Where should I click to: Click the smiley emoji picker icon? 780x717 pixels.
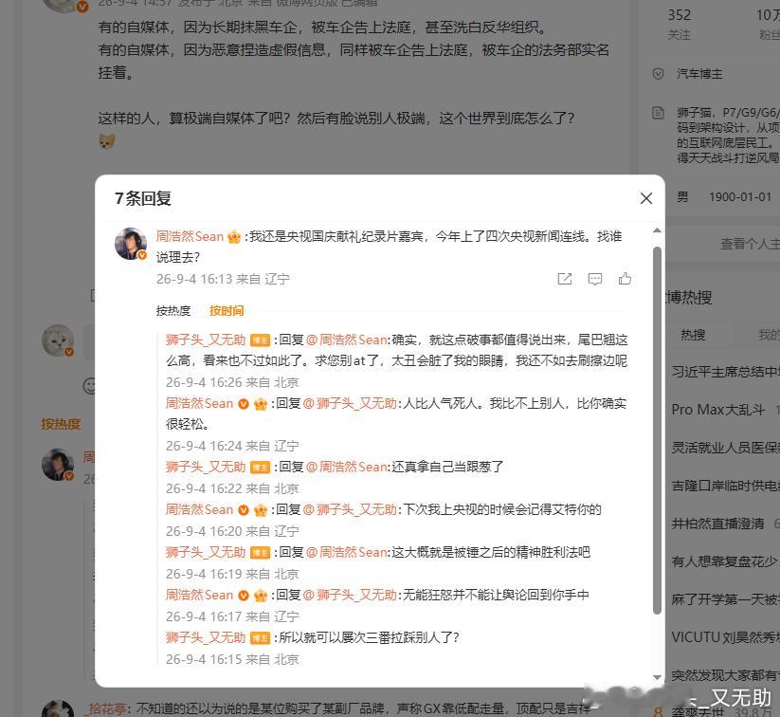click(x=89, y=386)
